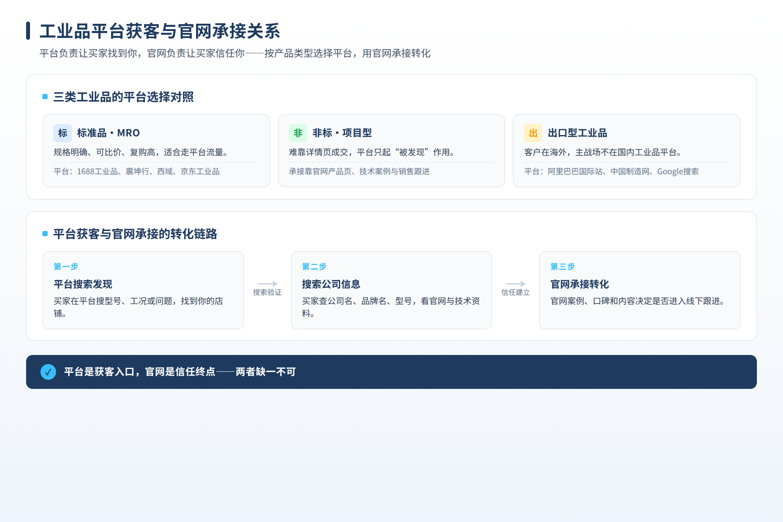This screenshot has width=783, height=522.
Task: Click the checkmark circle icon in banner
Action: coord(48,372)
